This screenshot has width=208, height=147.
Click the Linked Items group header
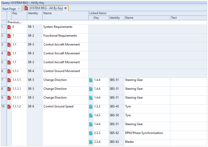coord(148,13)
